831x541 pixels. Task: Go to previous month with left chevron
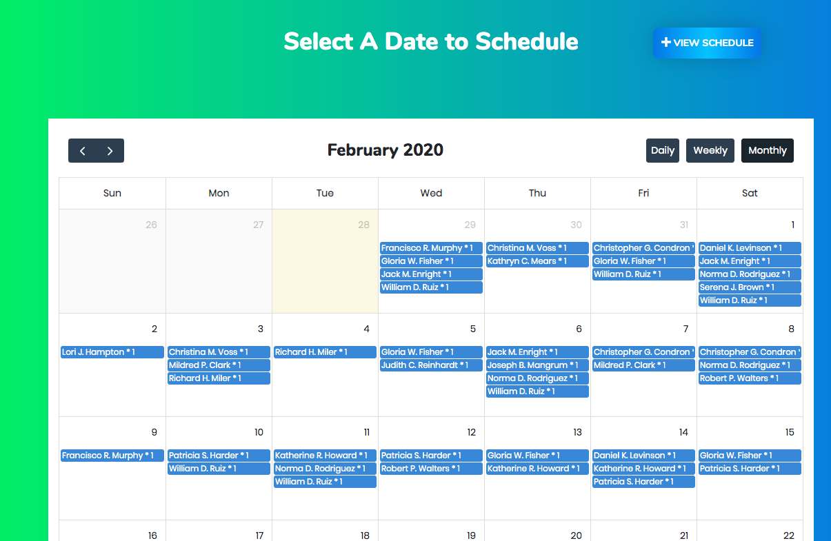(x=82, y=151)
